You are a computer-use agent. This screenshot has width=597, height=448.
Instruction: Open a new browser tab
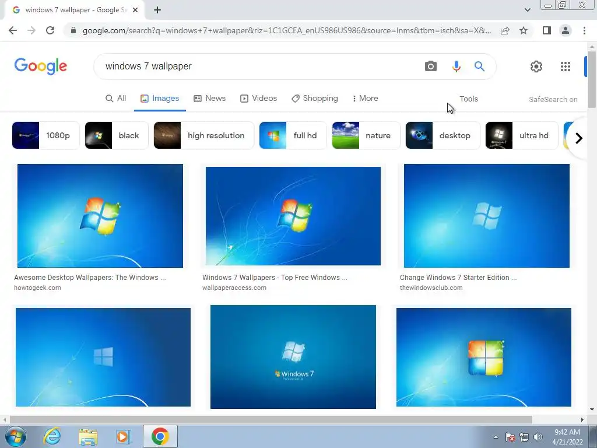tap(157, 10)
